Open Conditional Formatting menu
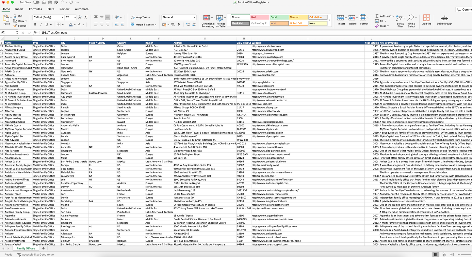Screen dimensions: 472x257 point(208,21)
